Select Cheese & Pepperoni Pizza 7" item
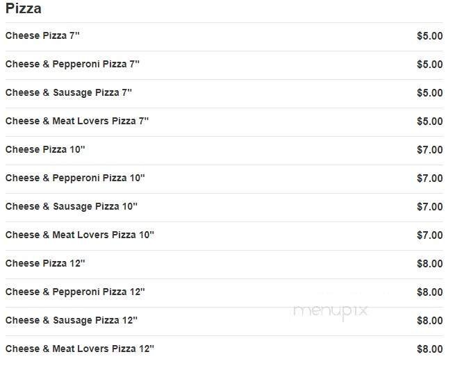 [73, 64]
